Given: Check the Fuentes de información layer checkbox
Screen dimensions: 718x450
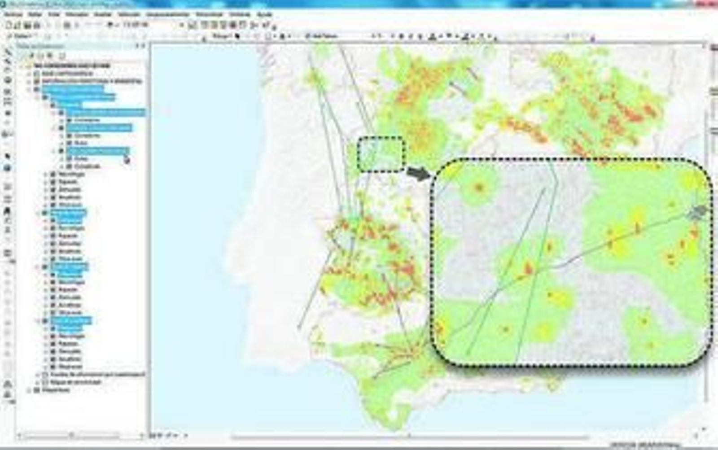Looking at the screenshot, I should click(x=45, y=374).
